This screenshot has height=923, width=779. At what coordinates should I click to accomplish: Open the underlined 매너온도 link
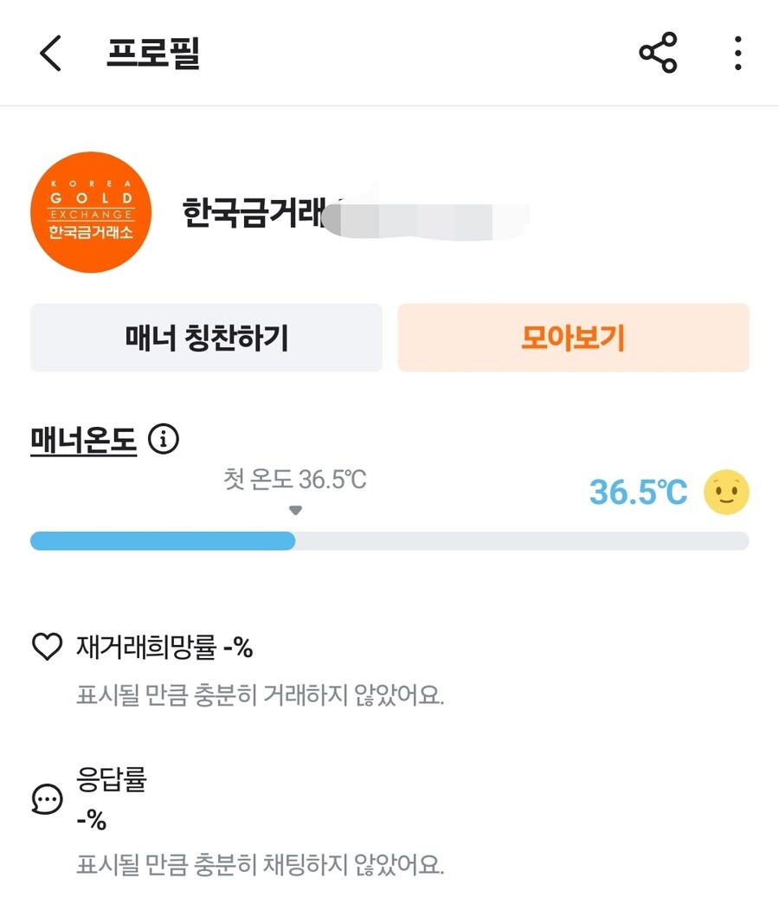[x=84, y=442]
